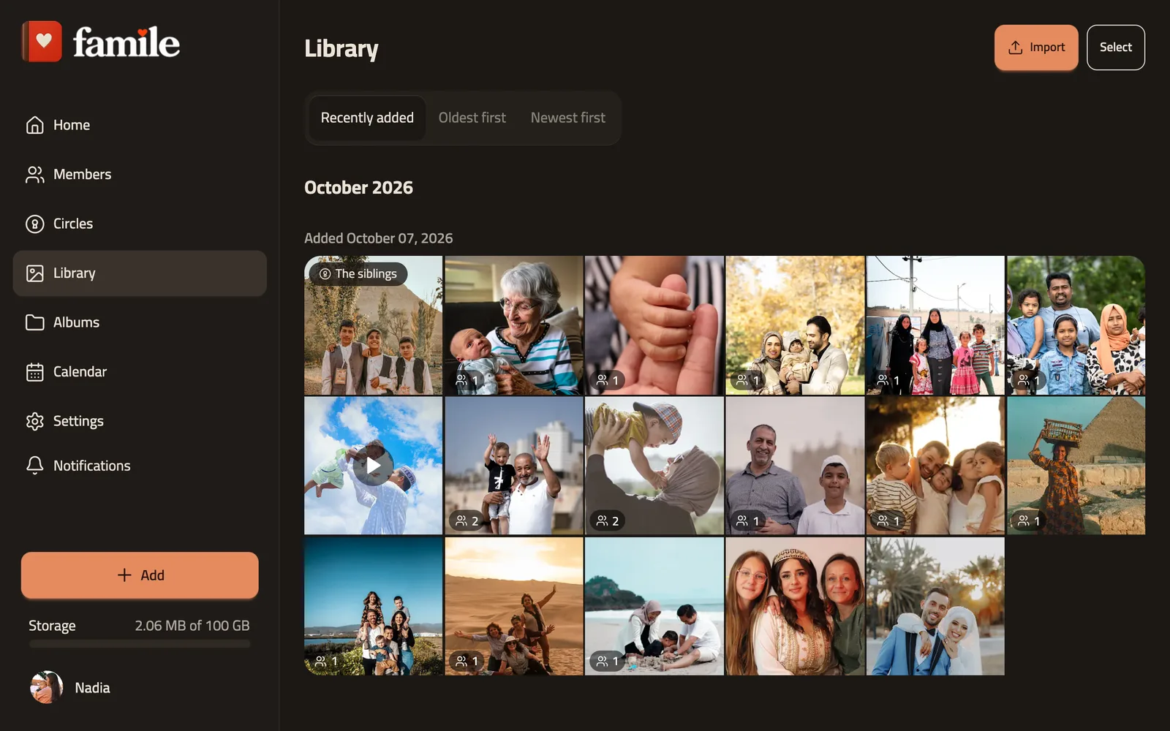Viewport: 1170px width, 731px height.
Task: Click the famile heart logo icon
Action: (42, 42)
